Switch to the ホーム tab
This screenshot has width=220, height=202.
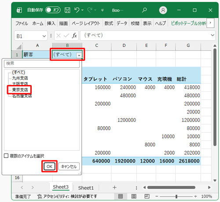tap(38, 23)
